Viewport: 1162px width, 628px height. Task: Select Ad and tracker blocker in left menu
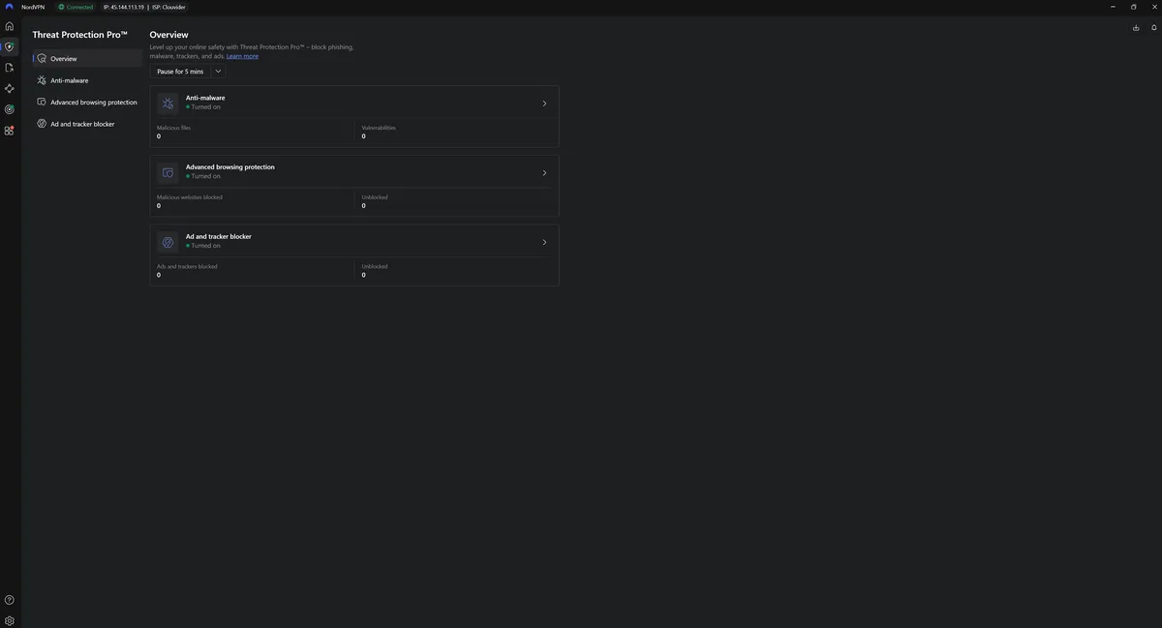pyautogui.click(x=87, y=124)
